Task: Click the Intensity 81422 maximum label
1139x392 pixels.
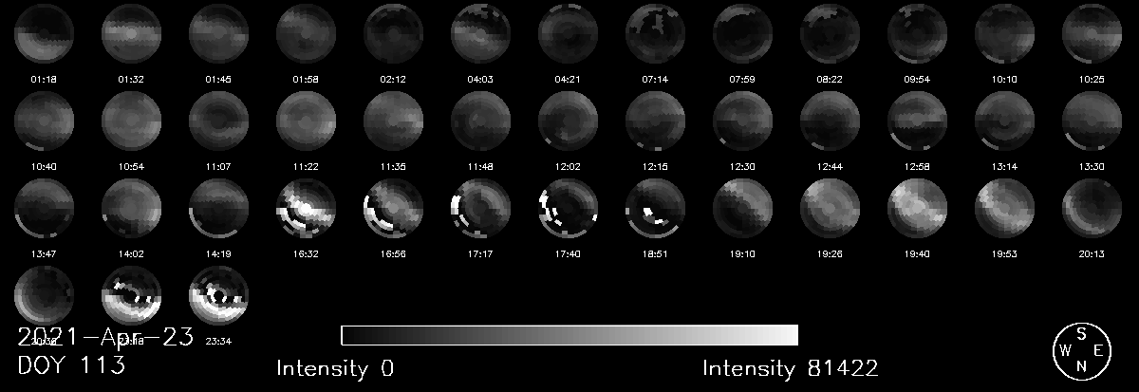Action: click(790, 367)
